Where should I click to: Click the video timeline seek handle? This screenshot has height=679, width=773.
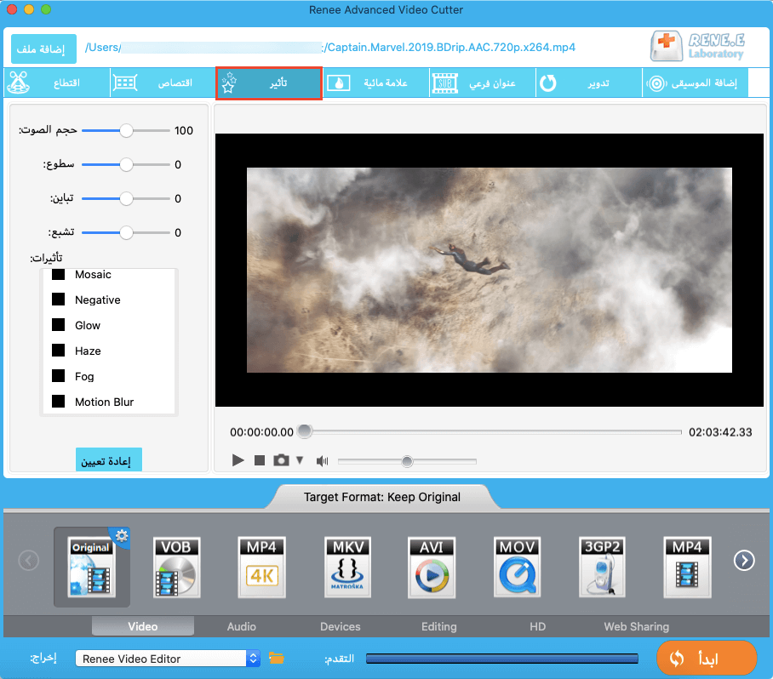point(305,431)
